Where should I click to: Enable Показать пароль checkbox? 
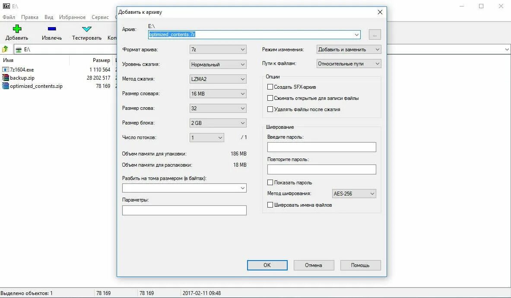270,182
